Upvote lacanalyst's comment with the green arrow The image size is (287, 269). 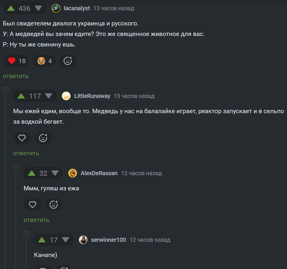(x=11, y=8)
